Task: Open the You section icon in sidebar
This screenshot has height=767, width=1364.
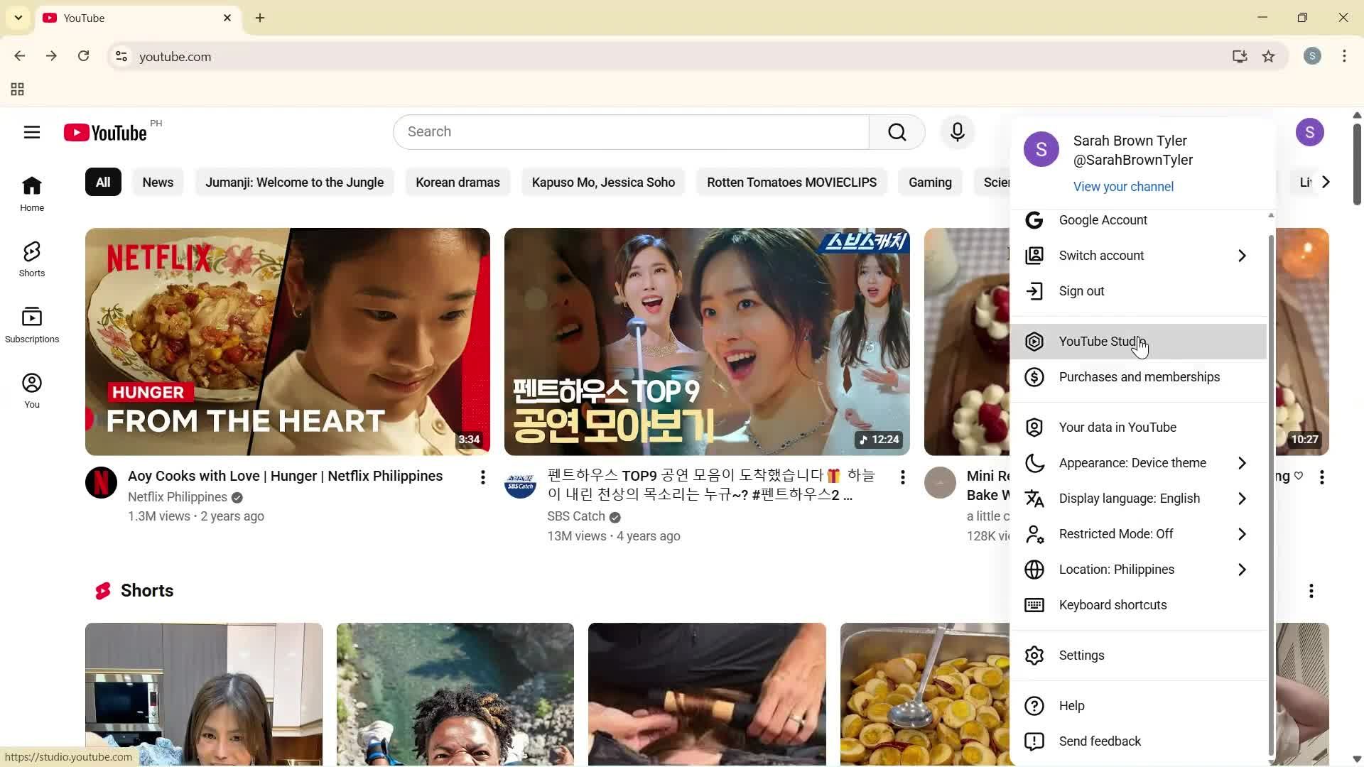Action: click(31, 388)
